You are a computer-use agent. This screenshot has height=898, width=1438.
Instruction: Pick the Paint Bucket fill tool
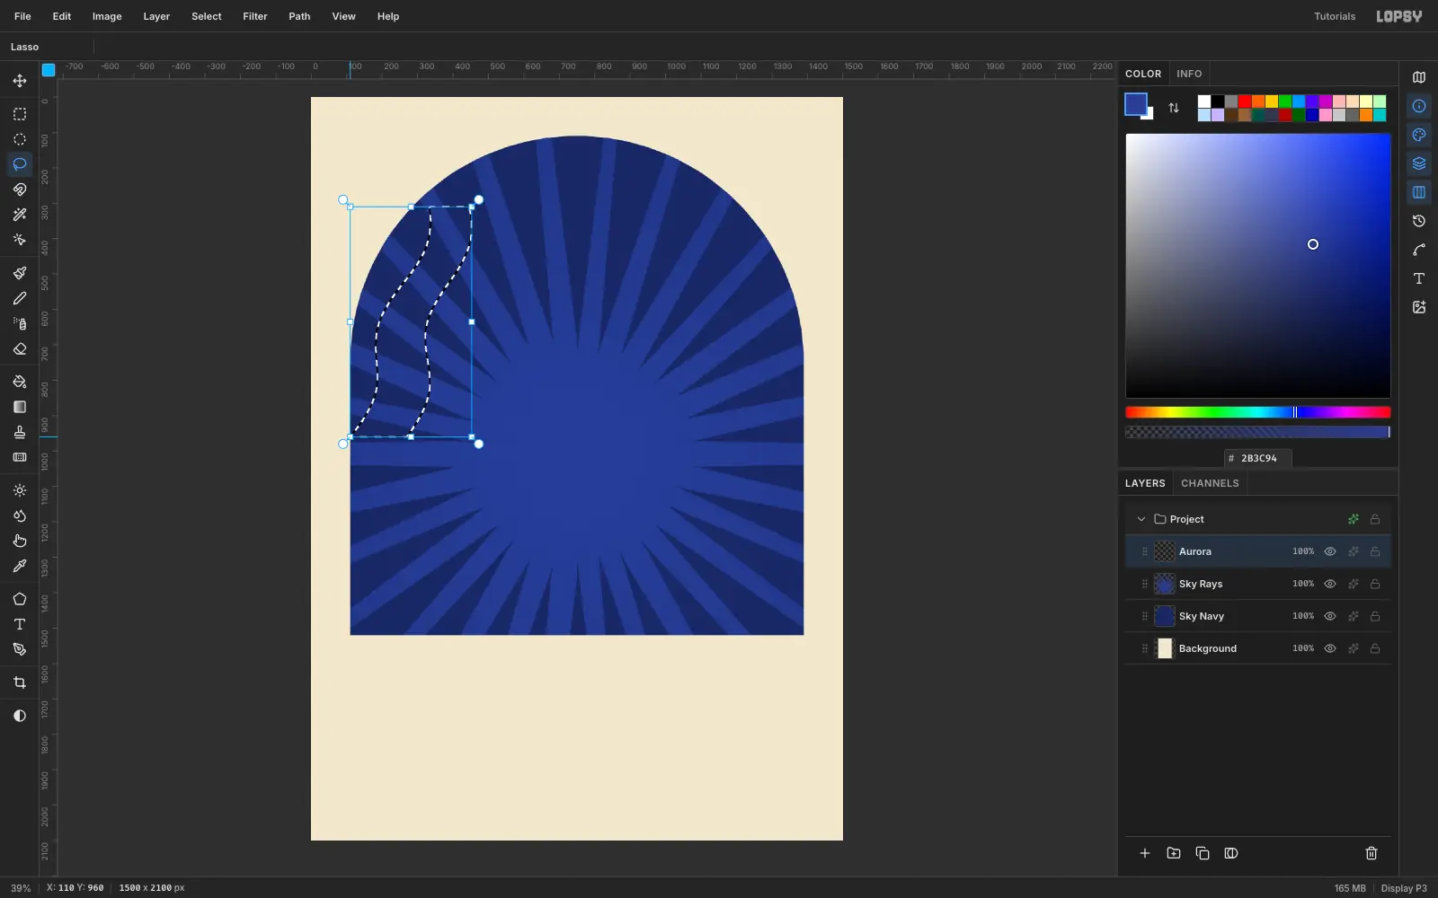pos(20,382)
